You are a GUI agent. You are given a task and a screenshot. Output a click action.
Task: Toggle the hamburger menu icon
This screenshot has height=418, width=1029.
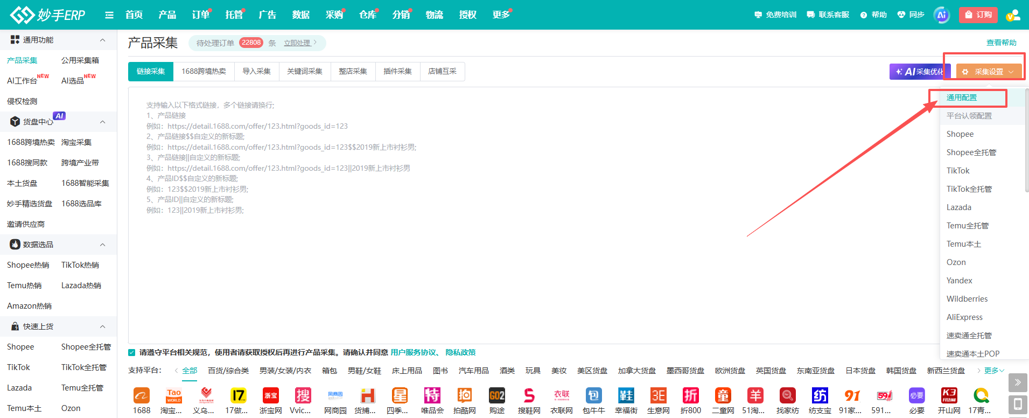coord(109,15)
